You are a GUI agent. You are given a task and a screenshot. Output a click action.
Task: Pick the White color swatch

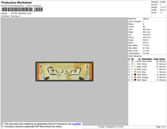click(135, 64)
